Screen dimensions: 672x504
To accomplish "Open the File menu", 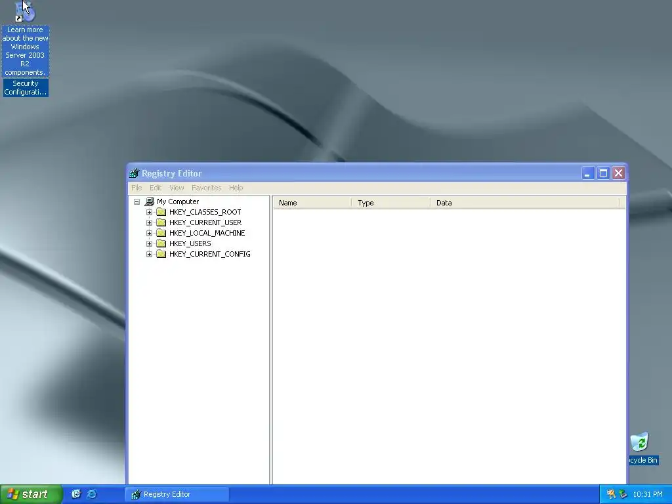I will point(136,188).
